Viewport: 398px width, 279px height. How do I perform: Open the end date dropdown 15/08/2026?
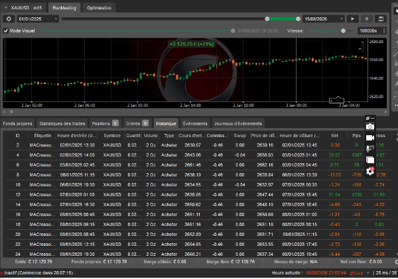coord(324,19)
